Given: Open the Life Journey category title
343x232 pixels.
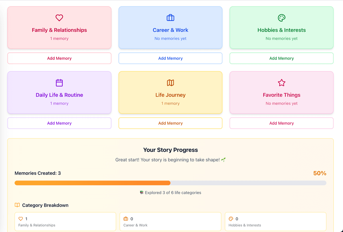Looking at the screenshot, I should pyautogui.click(x=170, y=95).
